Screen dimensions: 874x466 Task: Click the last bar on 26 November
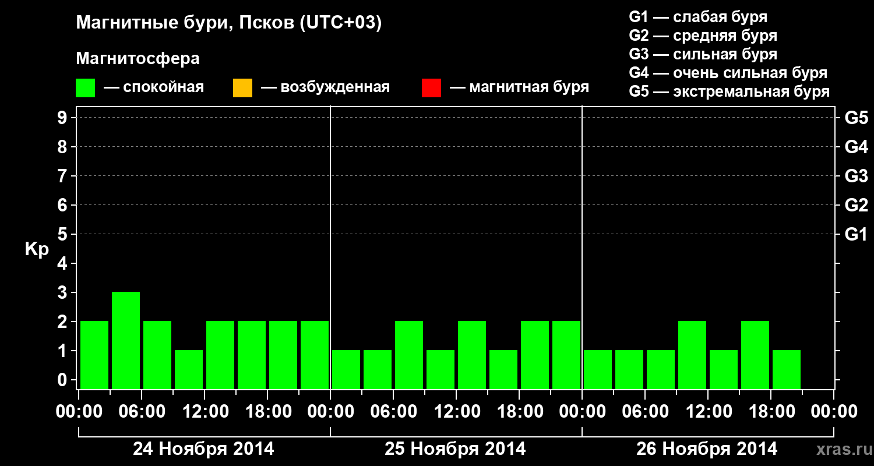coord(787,369)
